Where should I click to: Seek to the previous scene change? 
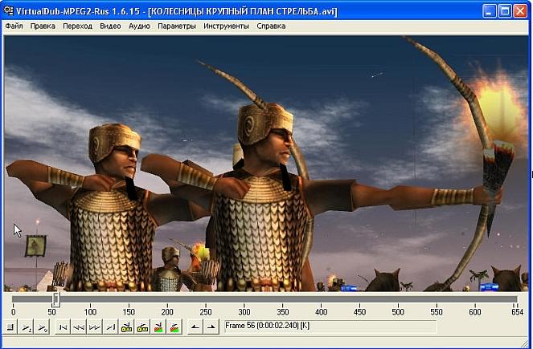pos(158,327)
